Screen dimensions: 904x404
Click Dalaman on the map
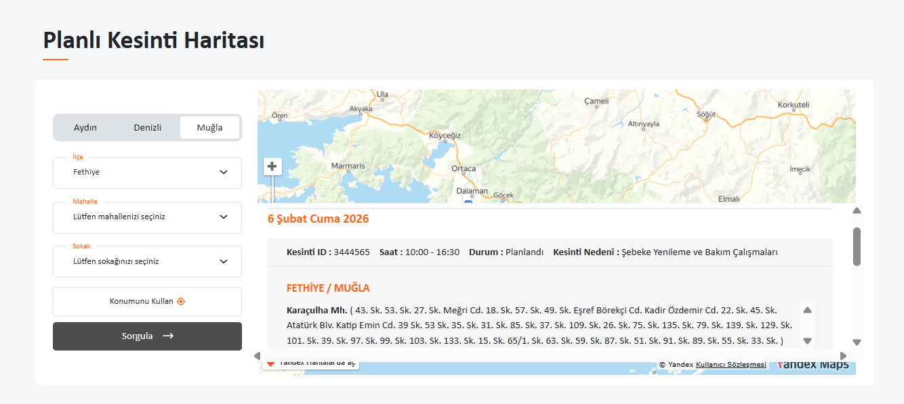tap(472, 191)
